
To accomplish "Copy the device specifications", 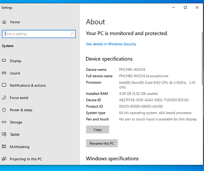I will 97,129.
